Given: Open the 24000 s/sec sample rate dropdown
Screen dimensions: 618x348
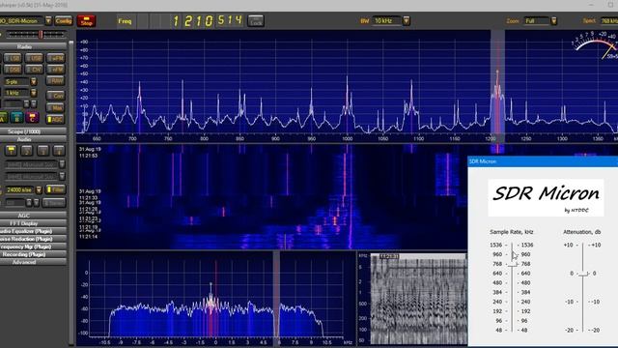Looking at the screenshot, I should (39, 190).
